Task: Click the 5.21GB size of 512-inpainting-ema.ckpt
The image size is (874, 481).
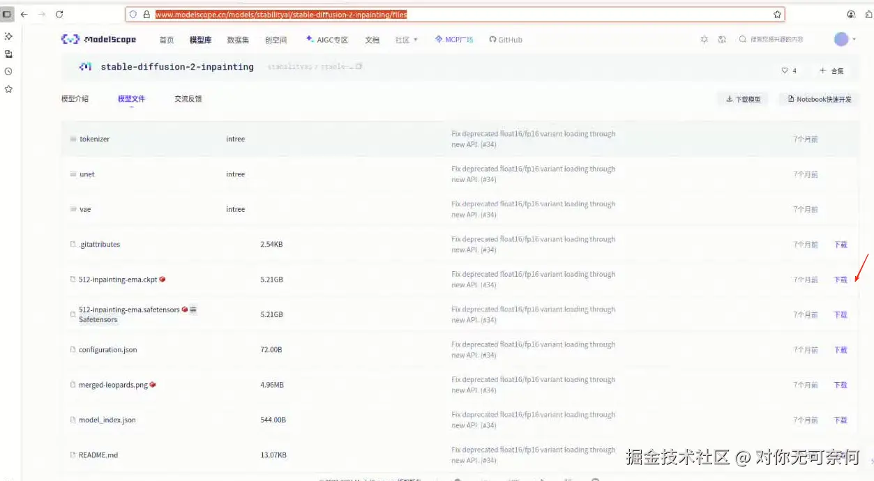Action: tap(271, 280)
